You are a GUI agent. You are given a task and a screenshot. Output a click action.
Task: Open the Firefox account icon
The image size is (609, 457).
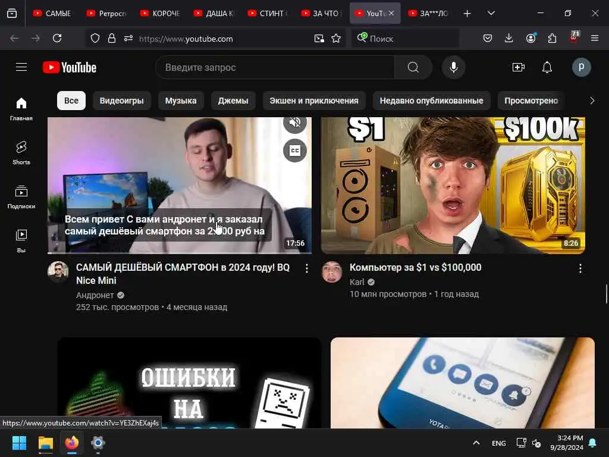coord(530,38)
